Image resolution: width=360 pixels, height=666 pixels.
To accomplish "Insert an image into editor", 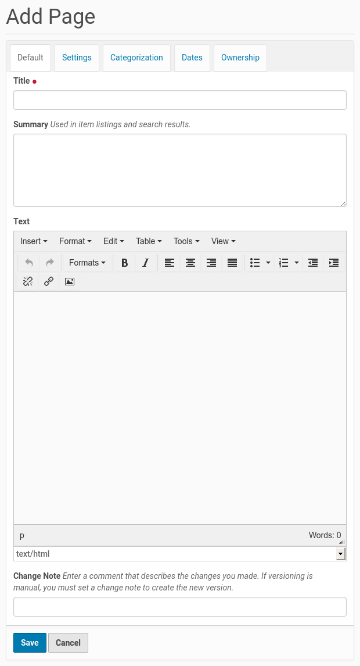I will [70, 281].
